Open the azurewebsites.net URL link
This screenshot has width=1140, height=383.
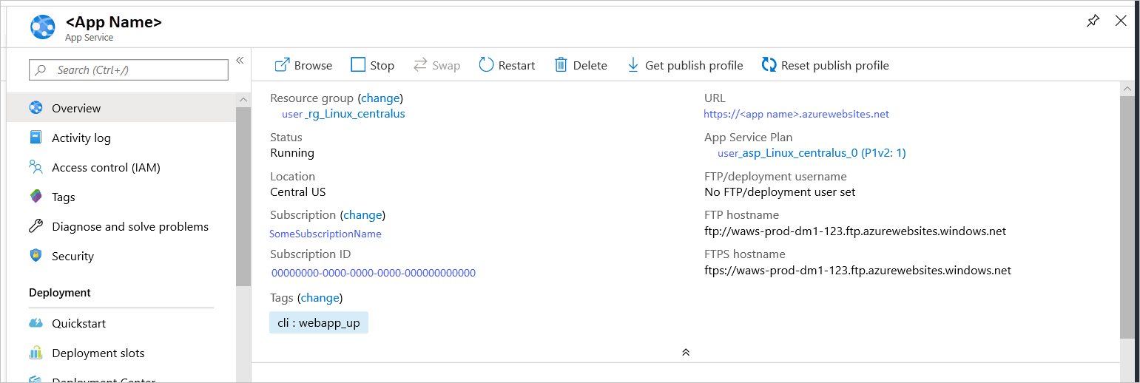click(796, 114)
